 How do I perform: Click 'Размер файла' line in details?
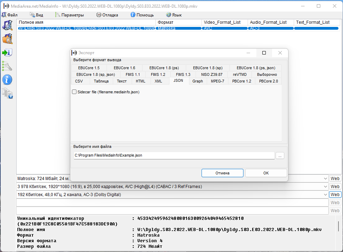click(x=90, y=246)
